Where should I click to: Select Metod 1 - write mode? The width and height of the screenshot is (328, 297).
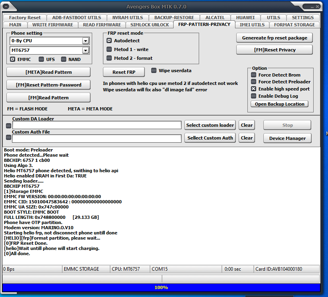point(109,49)
